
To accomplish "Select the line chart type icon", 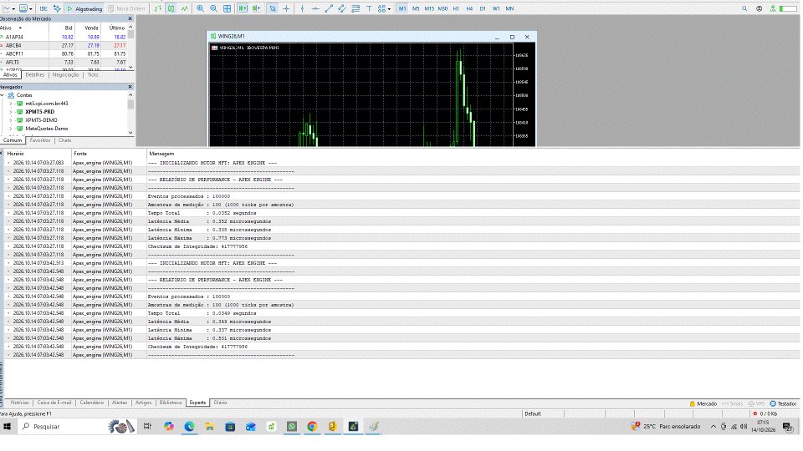I will pos(184,8).
